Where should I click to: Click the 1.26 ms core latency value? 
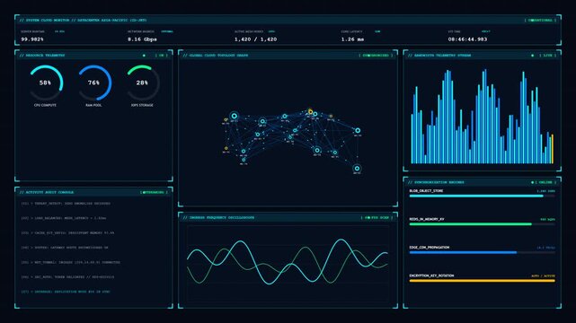tap(352, 39)
